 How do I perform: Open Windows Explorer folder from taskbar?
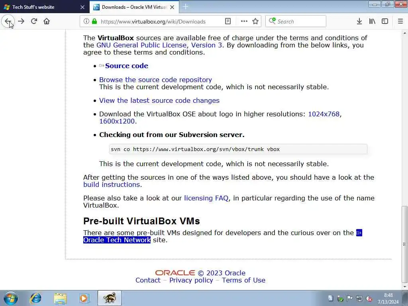click(61, 298)
